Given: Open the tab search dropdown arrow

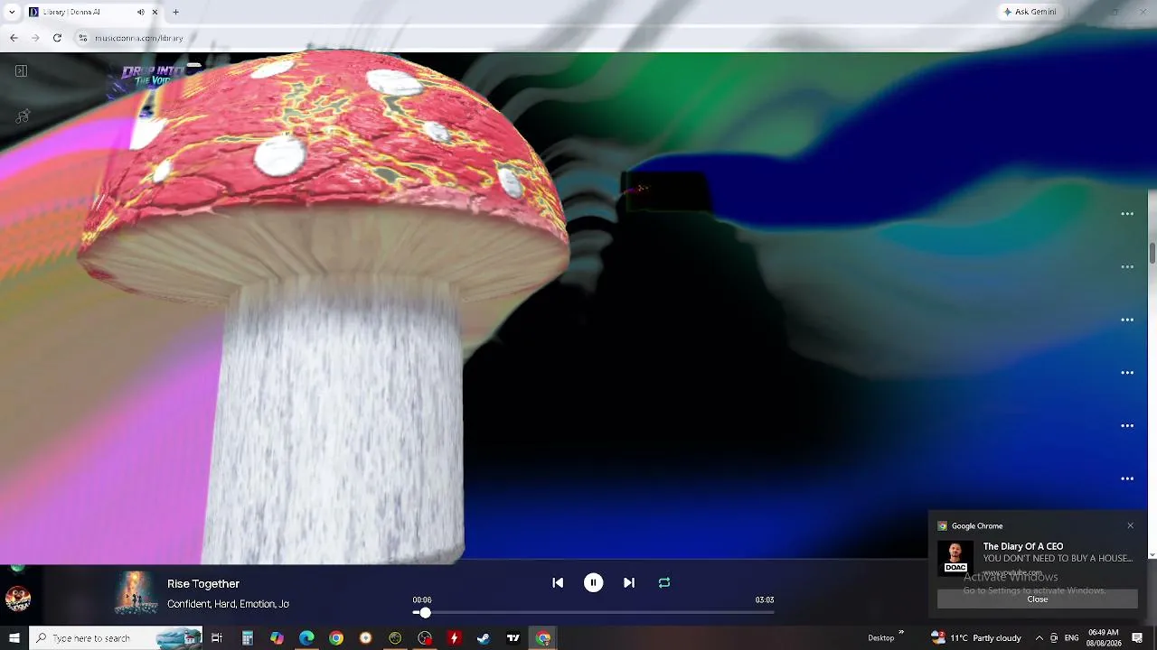Looking at the screenshot, I should tap(12, 12).
